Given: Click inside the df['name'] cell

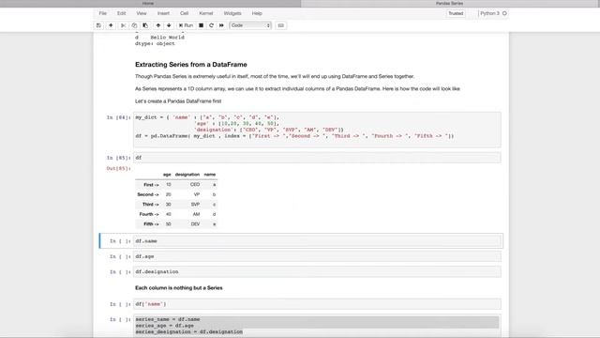Looking at the screenshot, I should coord(317,304).
